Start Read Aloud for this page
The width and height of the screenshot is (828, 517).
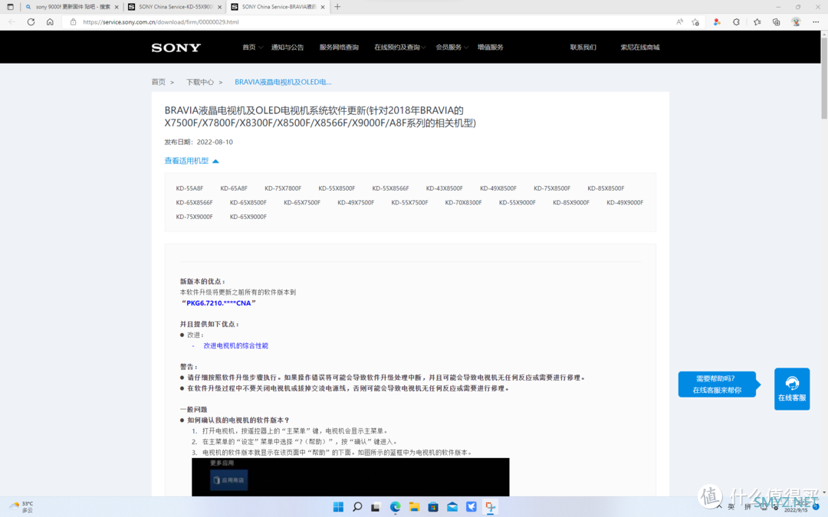(679, 22)
